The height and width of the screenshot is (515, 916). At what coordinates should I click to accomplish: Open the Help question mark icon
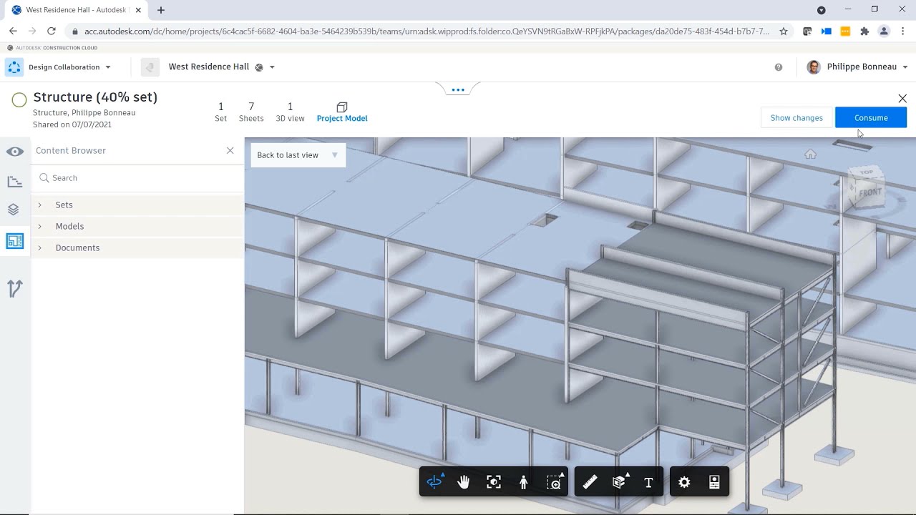pyautogui.click(x=779, y=67)
